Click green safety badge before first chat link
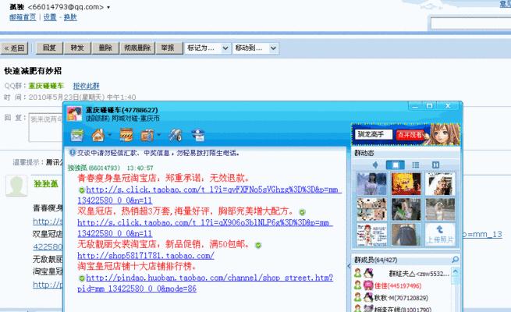This screenshot has height=312, width=511. [82, 190]
